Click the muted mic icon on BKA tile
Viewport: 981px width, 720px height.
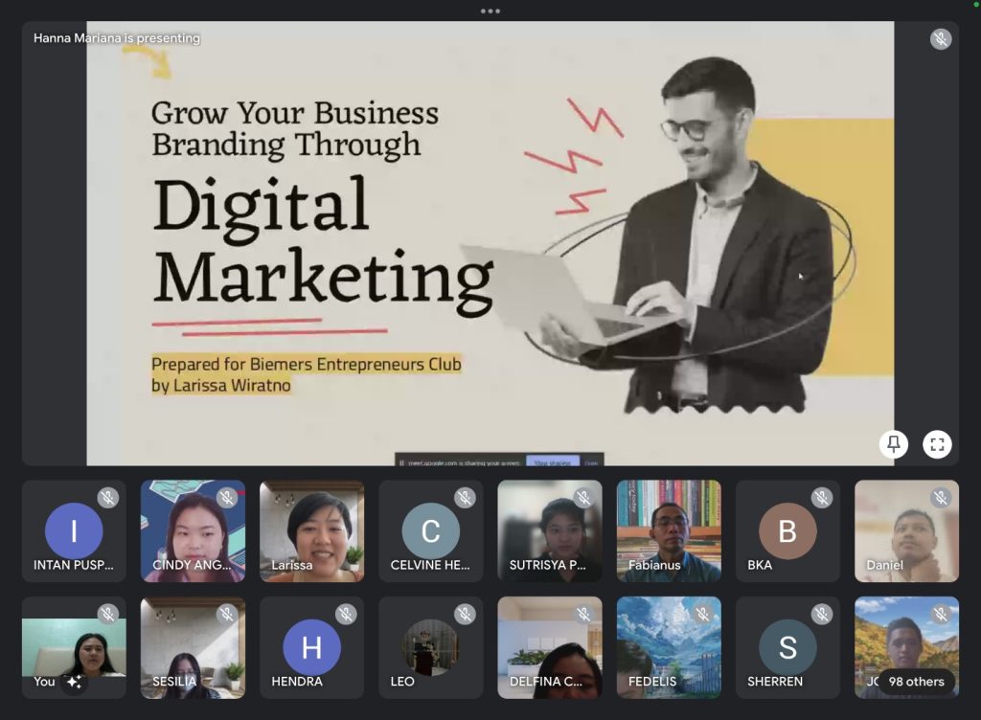821,498
